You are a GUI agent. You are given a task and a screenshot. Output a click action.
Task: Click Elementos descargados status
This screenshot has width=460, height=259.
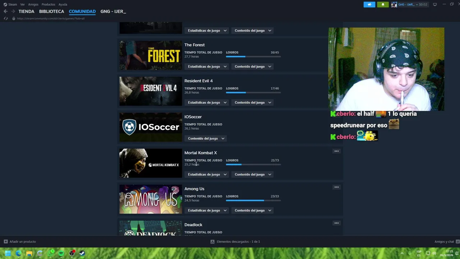point(238,242)
